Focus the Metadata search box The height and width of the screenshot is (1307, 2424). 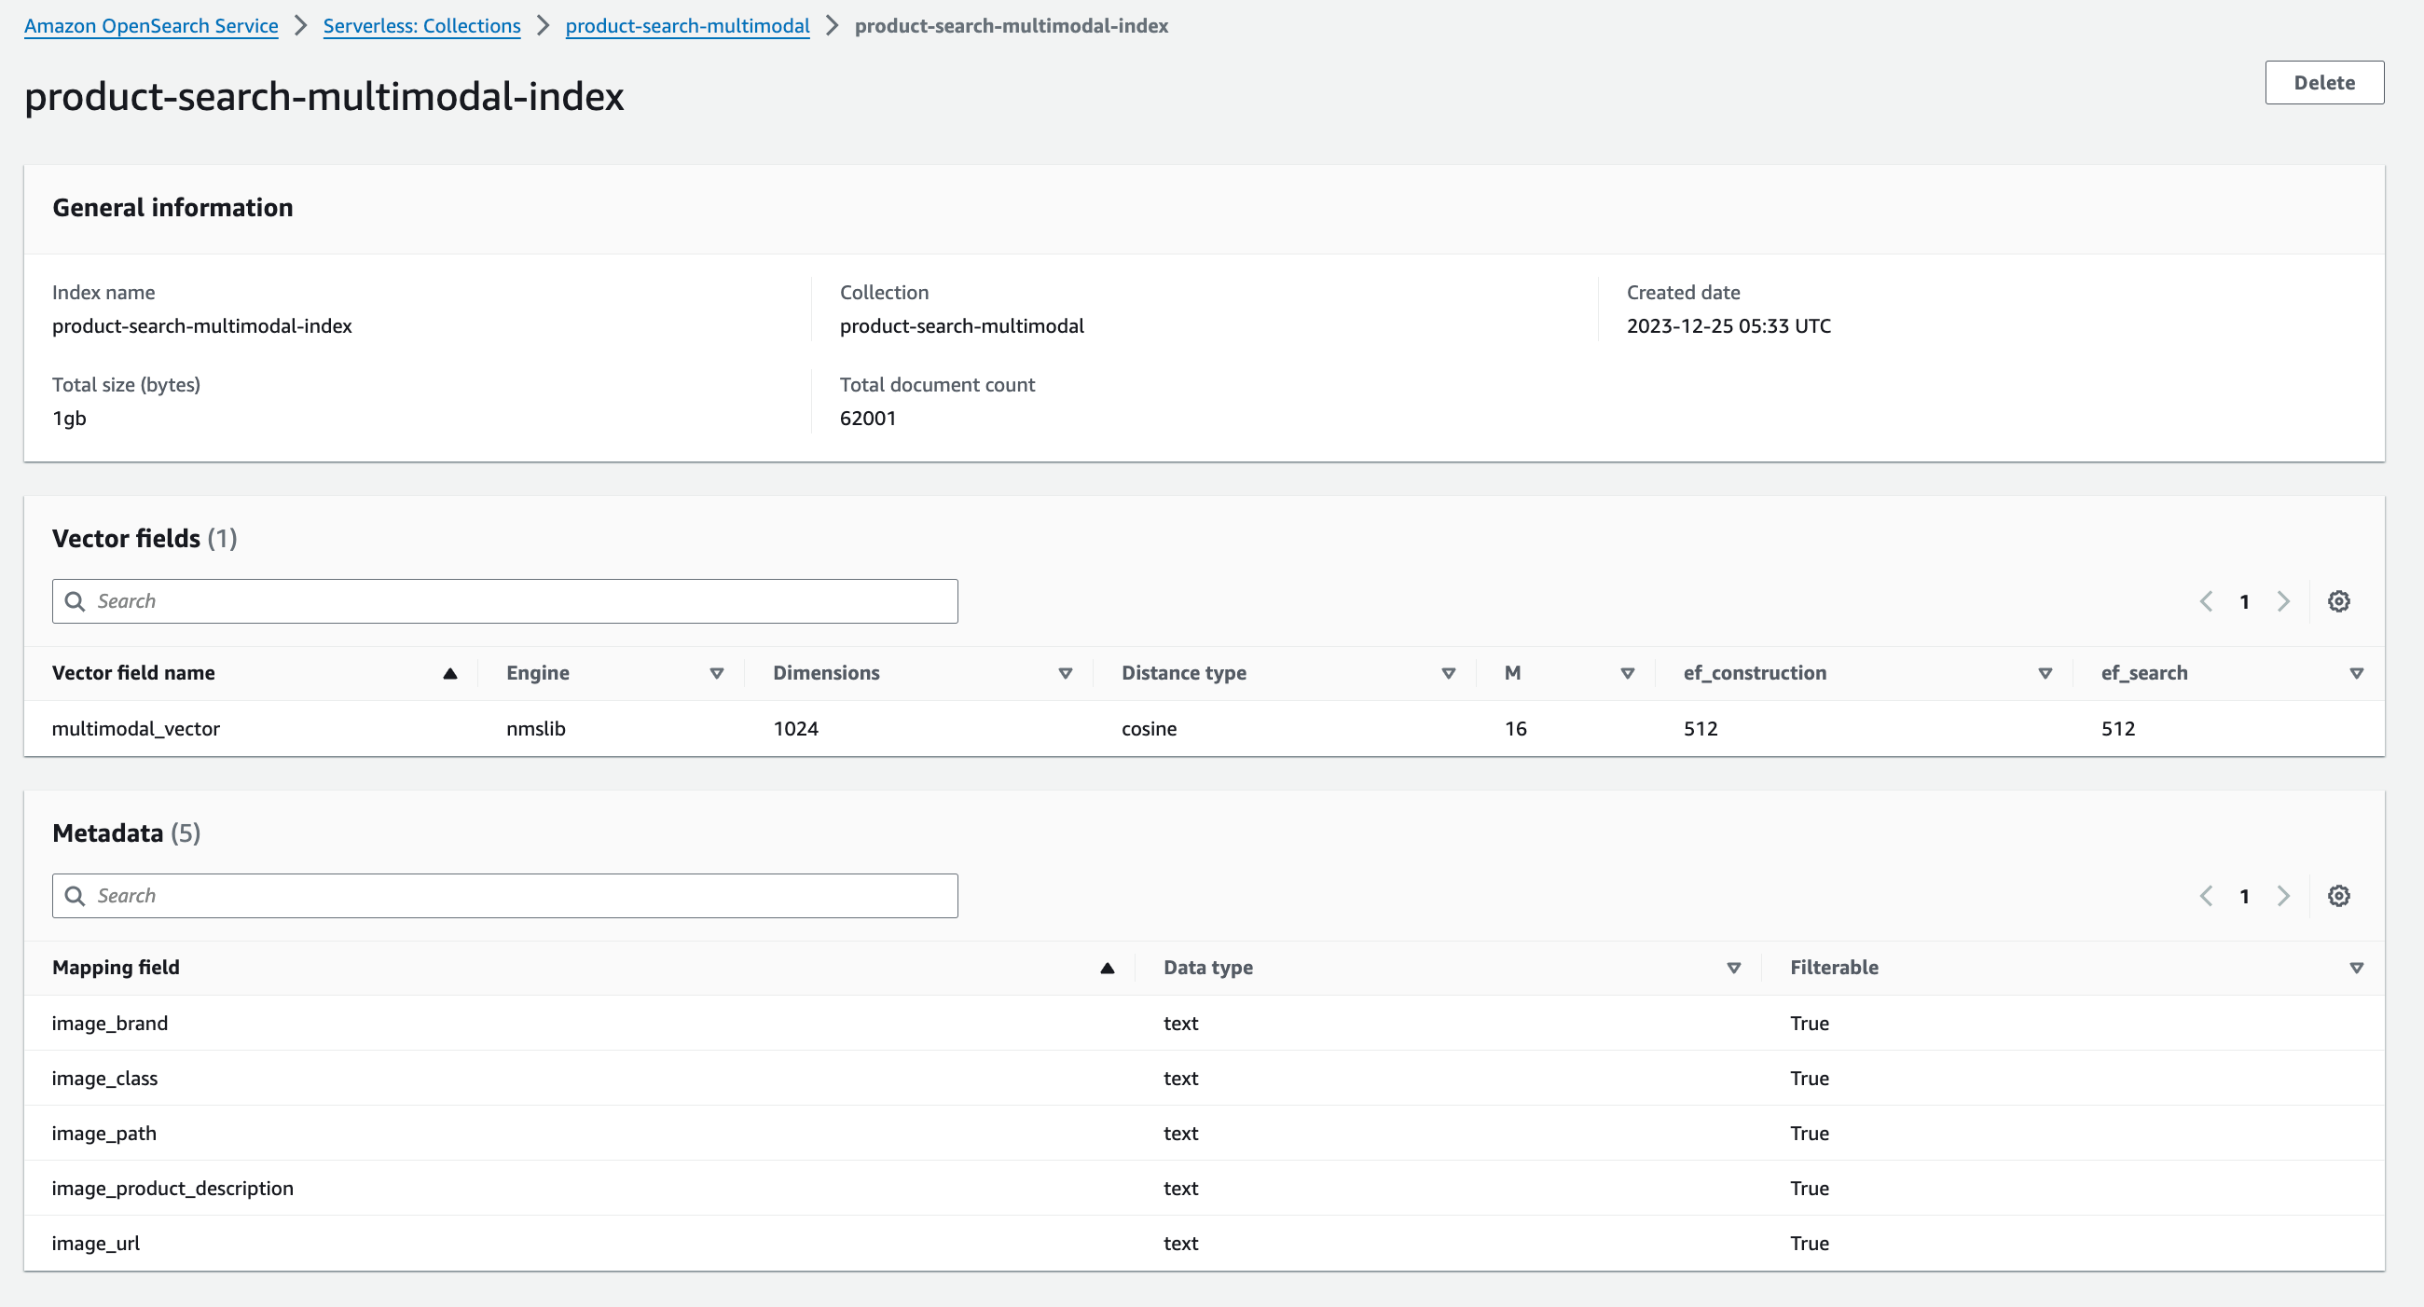pos(505,896)
